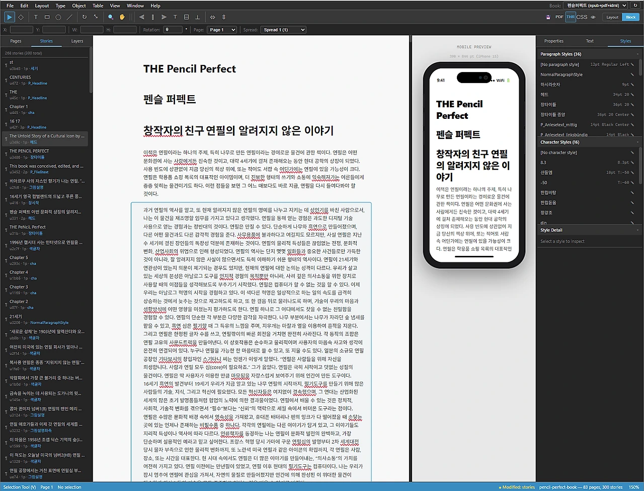The width and height of the screenshot is (644, 491).
Task: Click the X position field
Action: tap(22, 30)
